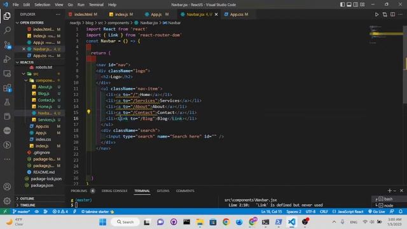Viewport: 407px width, 229px height.
Task: Toggle the bottom panel layout button
Action: coord(349,4)
